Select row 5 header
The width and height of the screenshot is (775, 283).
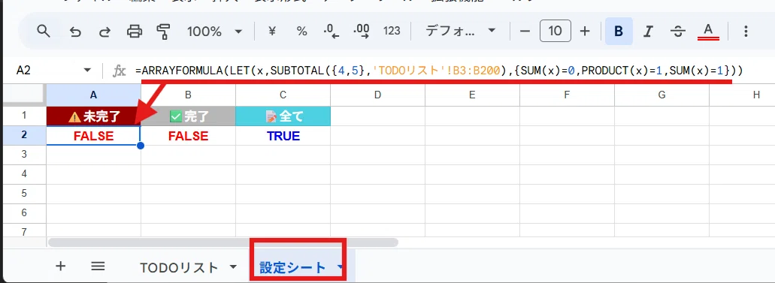tap(25, 194)
